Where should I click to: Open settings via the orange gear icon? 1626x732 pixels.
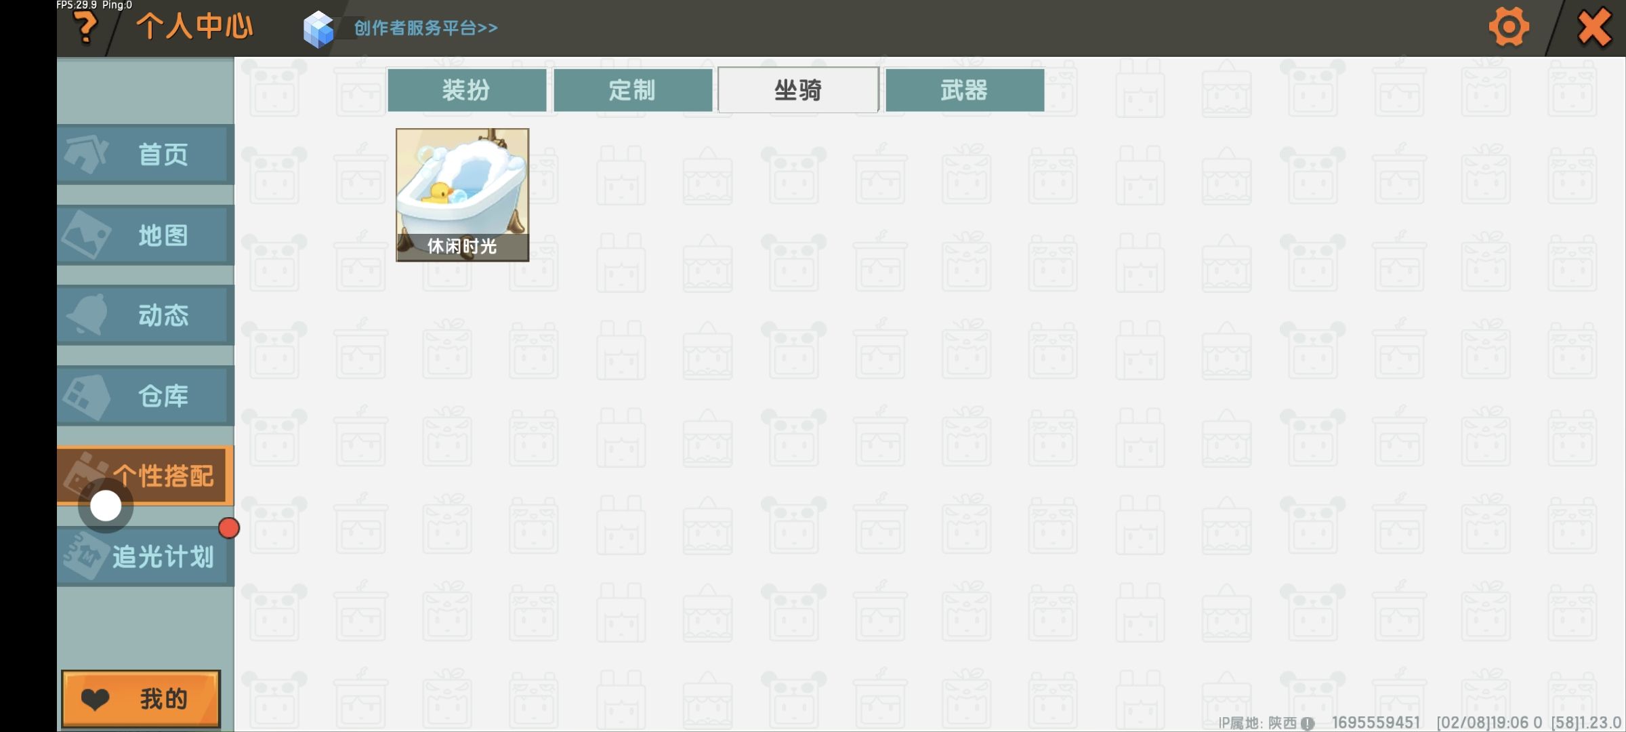pyautogui.click(x=1509, y=28)
